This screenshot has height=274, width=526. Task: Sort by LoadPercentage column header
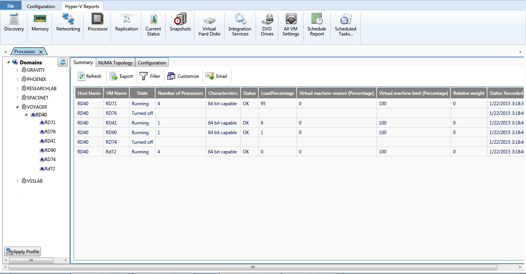278,93
